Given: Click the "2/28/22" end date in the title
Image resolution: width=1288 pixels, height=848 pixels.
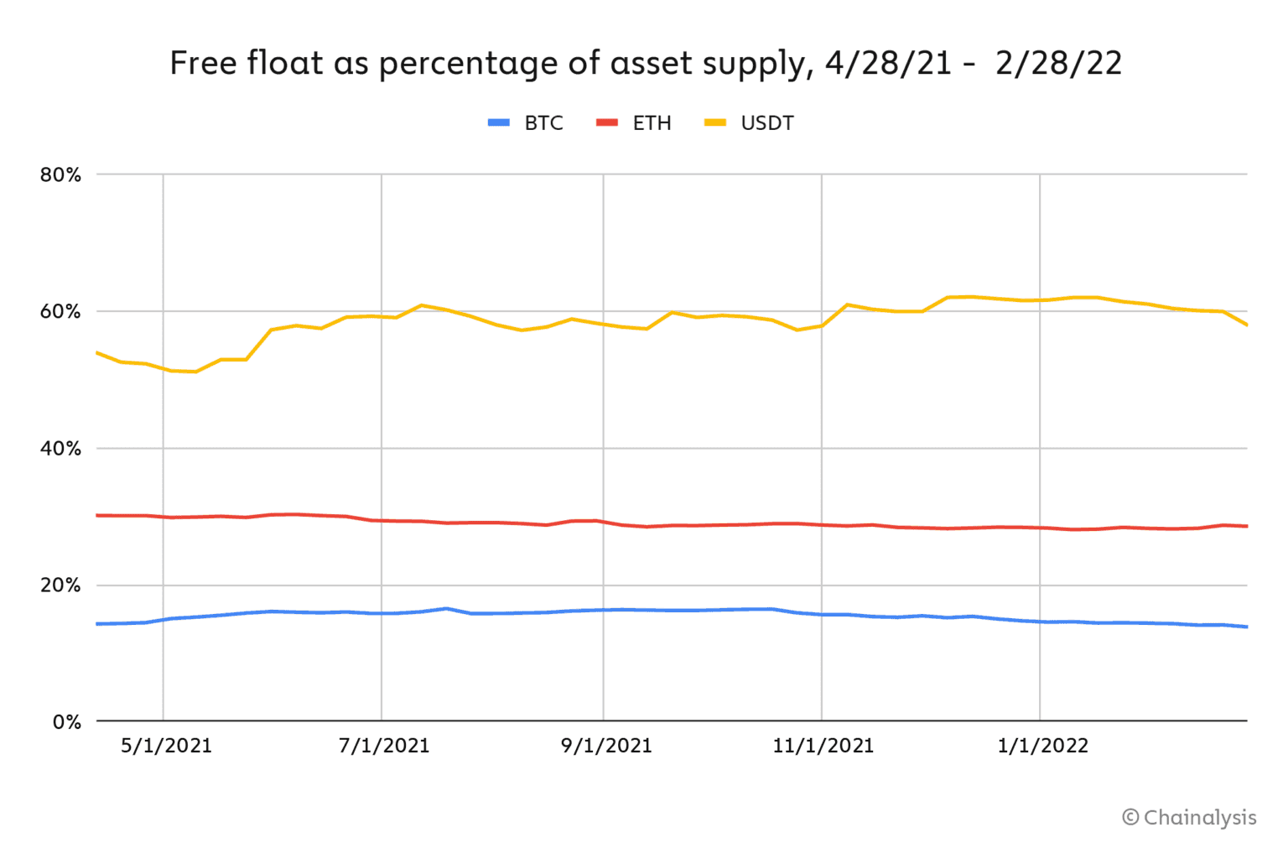Looking at the screenshot, I should pos(1058,64).
